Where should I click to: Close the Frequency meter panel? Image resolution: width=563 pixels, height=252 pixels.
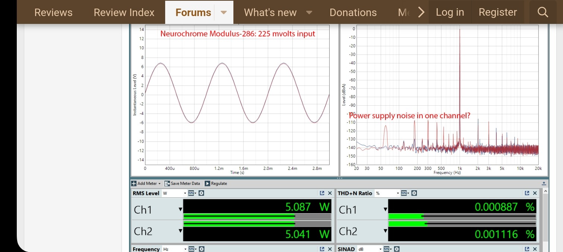[x=330, y=249]
